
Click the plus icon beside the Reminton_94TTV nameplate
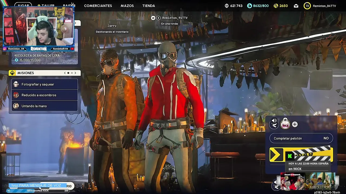point(158,18)
